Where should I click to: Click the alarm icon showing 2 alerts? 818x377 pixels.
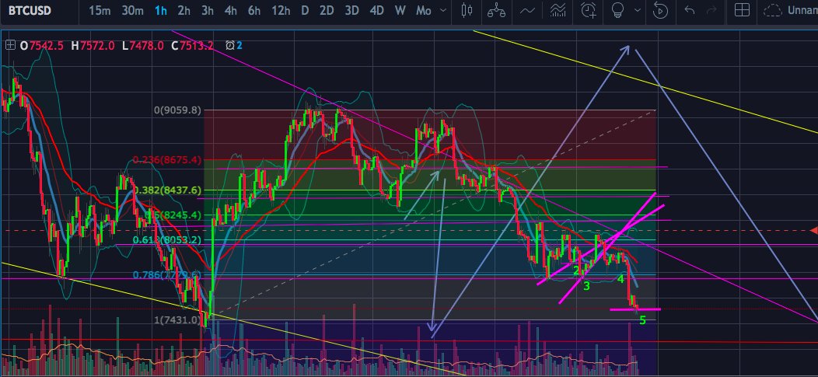(234, 45)
